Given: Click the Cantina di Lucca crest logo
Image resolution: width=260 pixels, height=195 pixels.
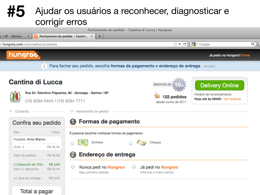Looking at the screenshot, I should point(15,97).
